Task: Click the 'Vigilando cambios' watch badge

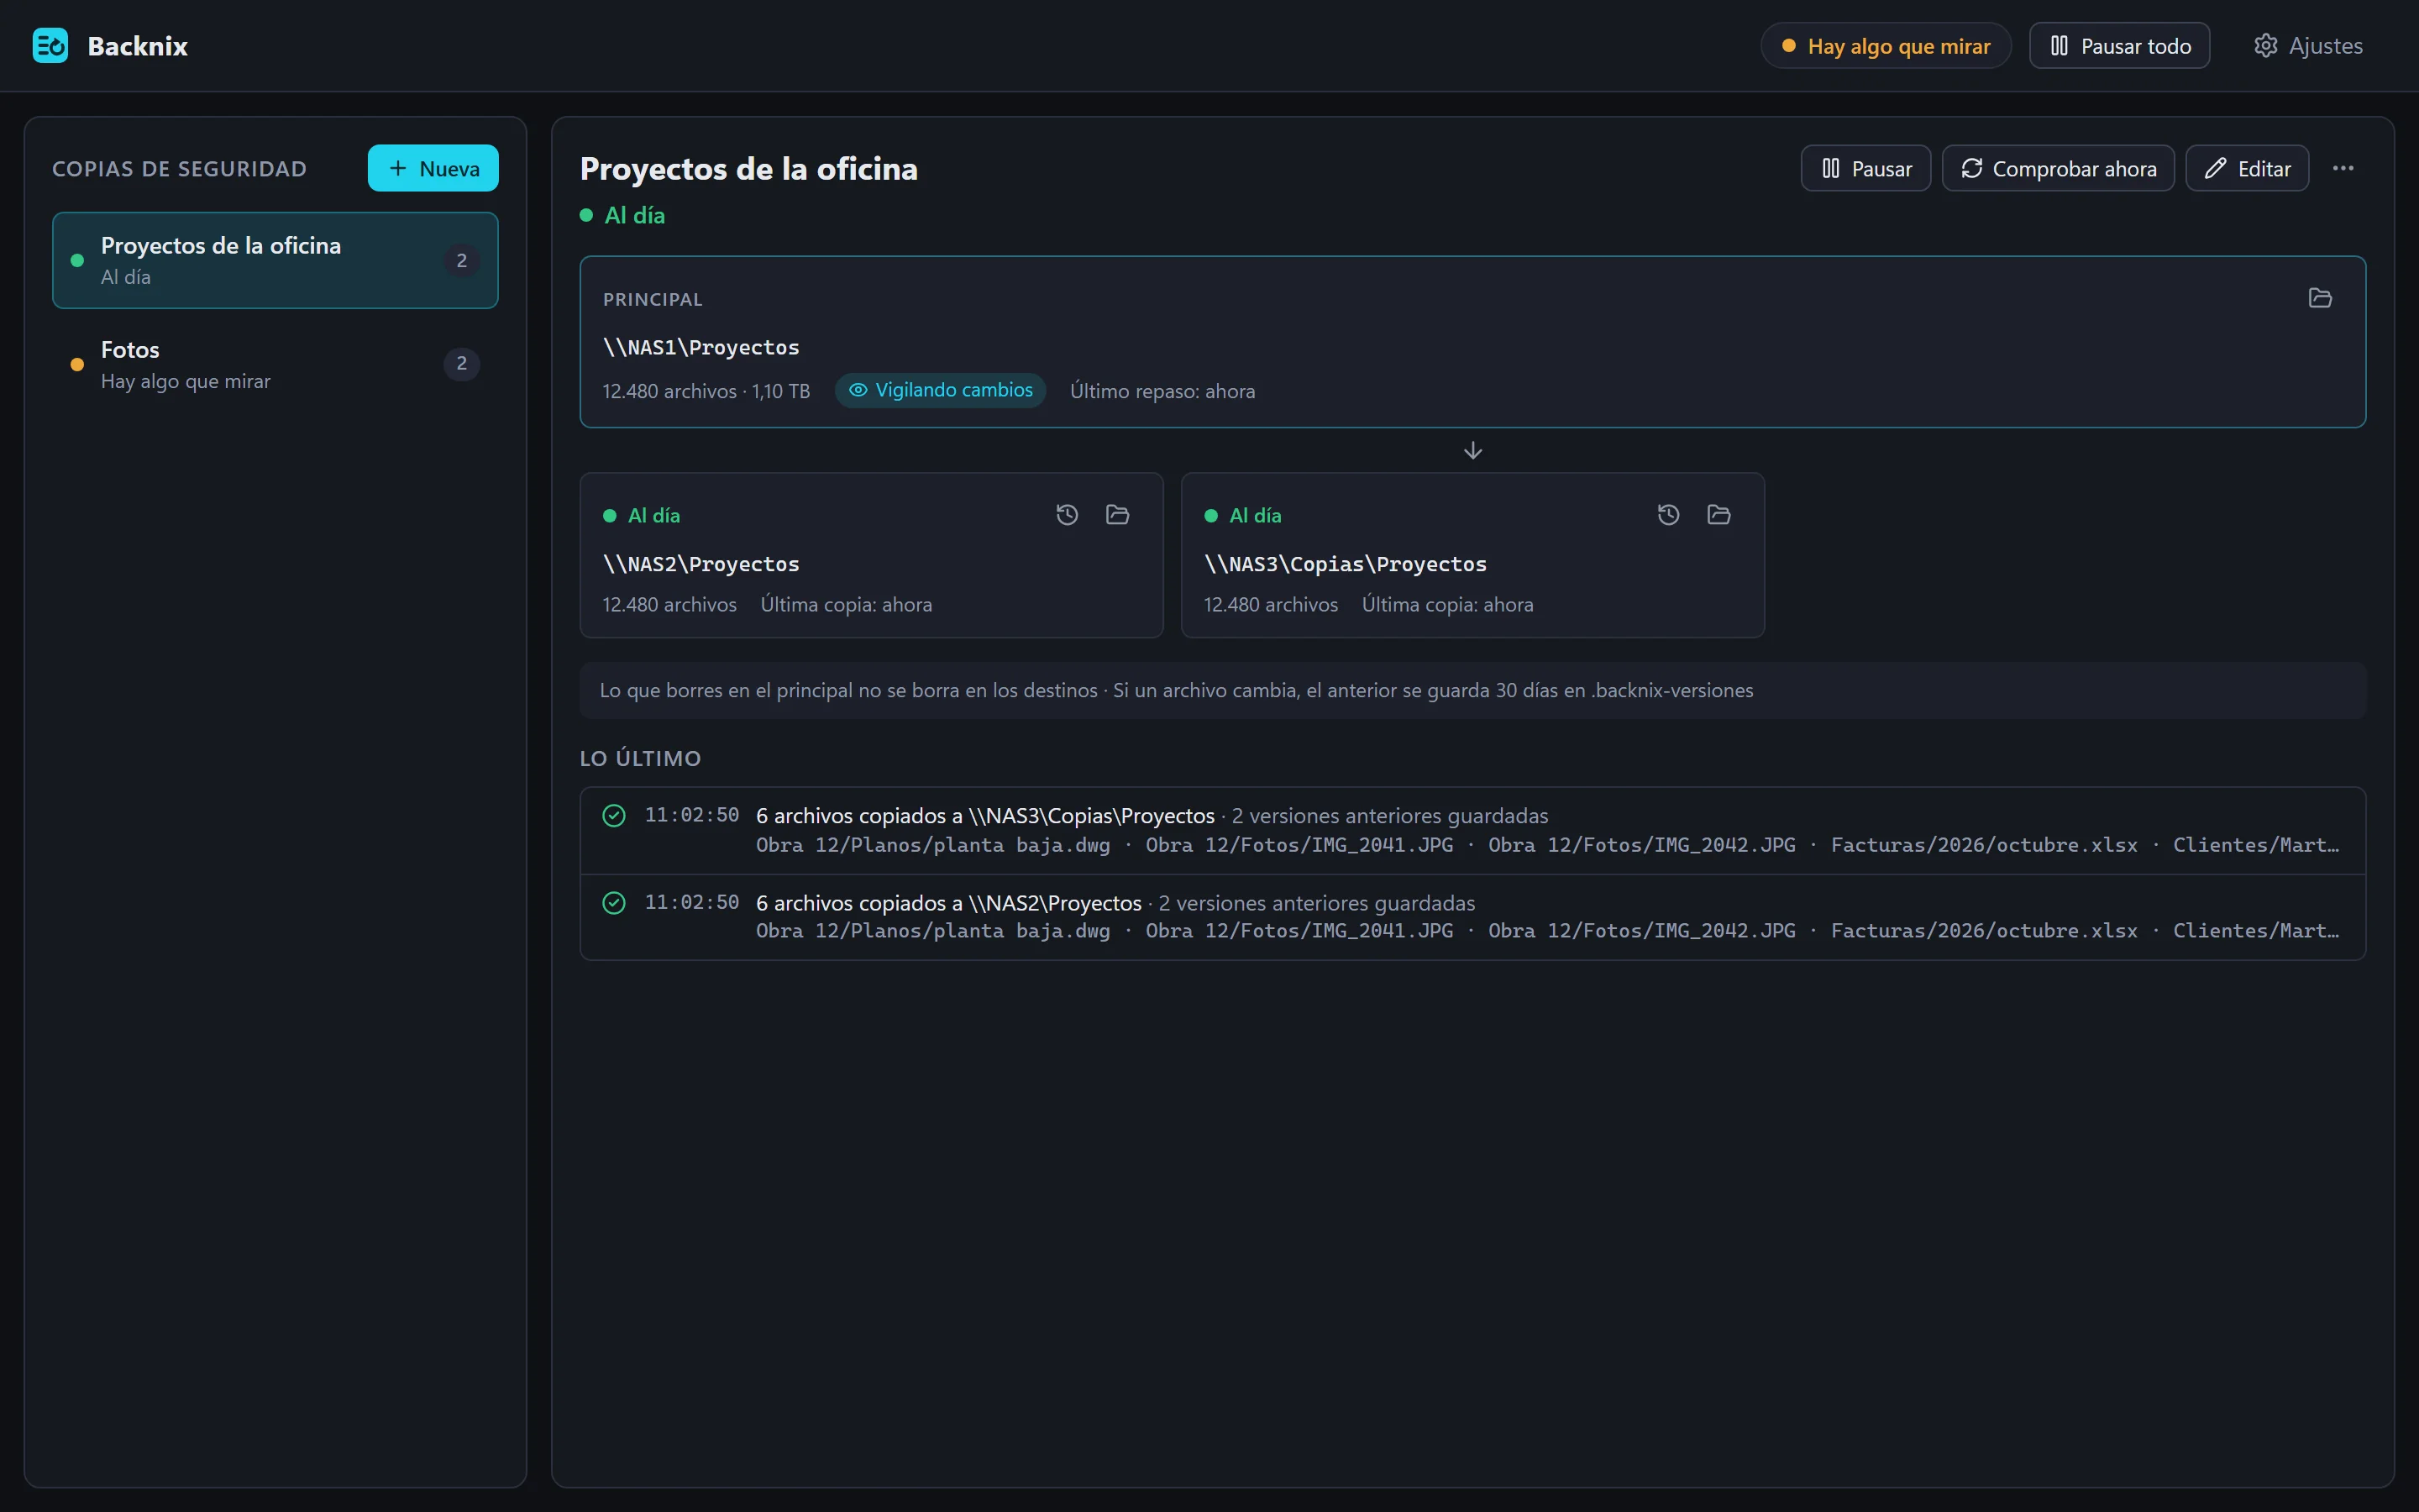Action: pyautogui.click(x=941, y=390)
